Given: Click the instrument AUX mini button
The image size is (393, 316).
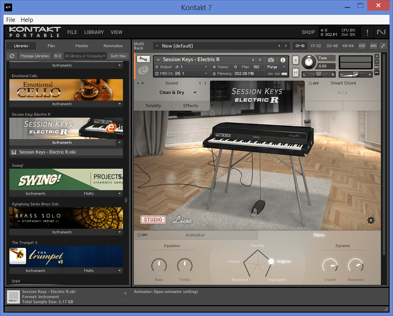Looking at the screenshot, I should 377,67.
